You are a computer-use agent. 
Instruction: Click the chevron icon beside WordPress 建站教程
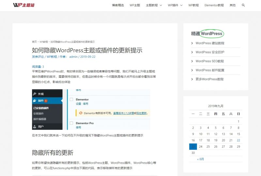(192, 43)
